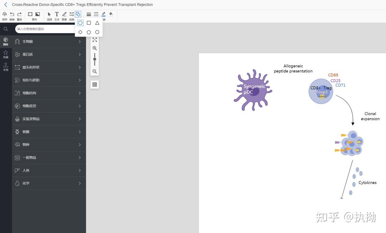The width and height of the screenshot is (386, 233).
Task: Select the pointer (选择) tool
Action: click(x=49, y=14)
